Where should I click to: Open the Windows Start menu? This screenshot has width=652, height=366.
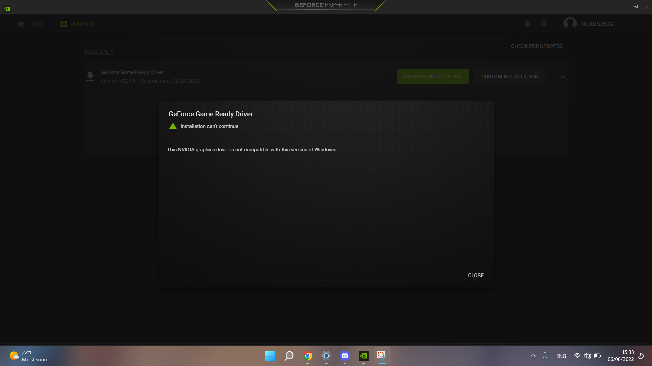[x=270, y=356]
